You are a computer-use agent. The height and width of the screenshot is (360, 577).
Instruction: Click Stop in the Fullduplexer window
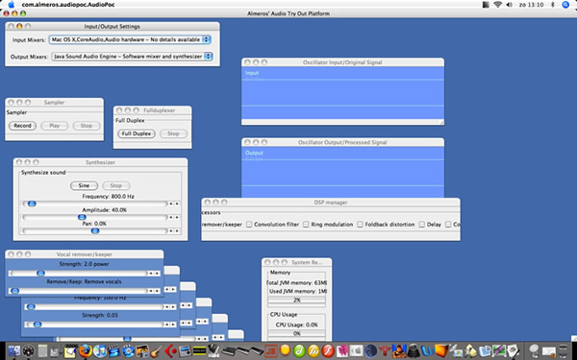tap(173, 133)
